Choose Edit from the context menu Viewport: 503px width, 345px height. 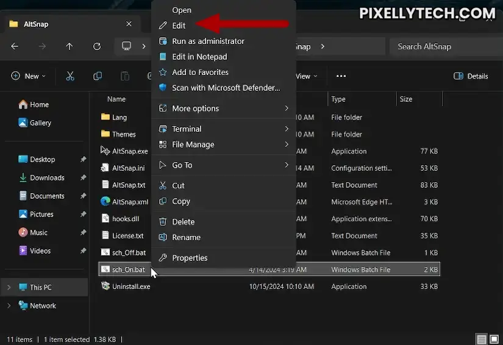point(224,26)
